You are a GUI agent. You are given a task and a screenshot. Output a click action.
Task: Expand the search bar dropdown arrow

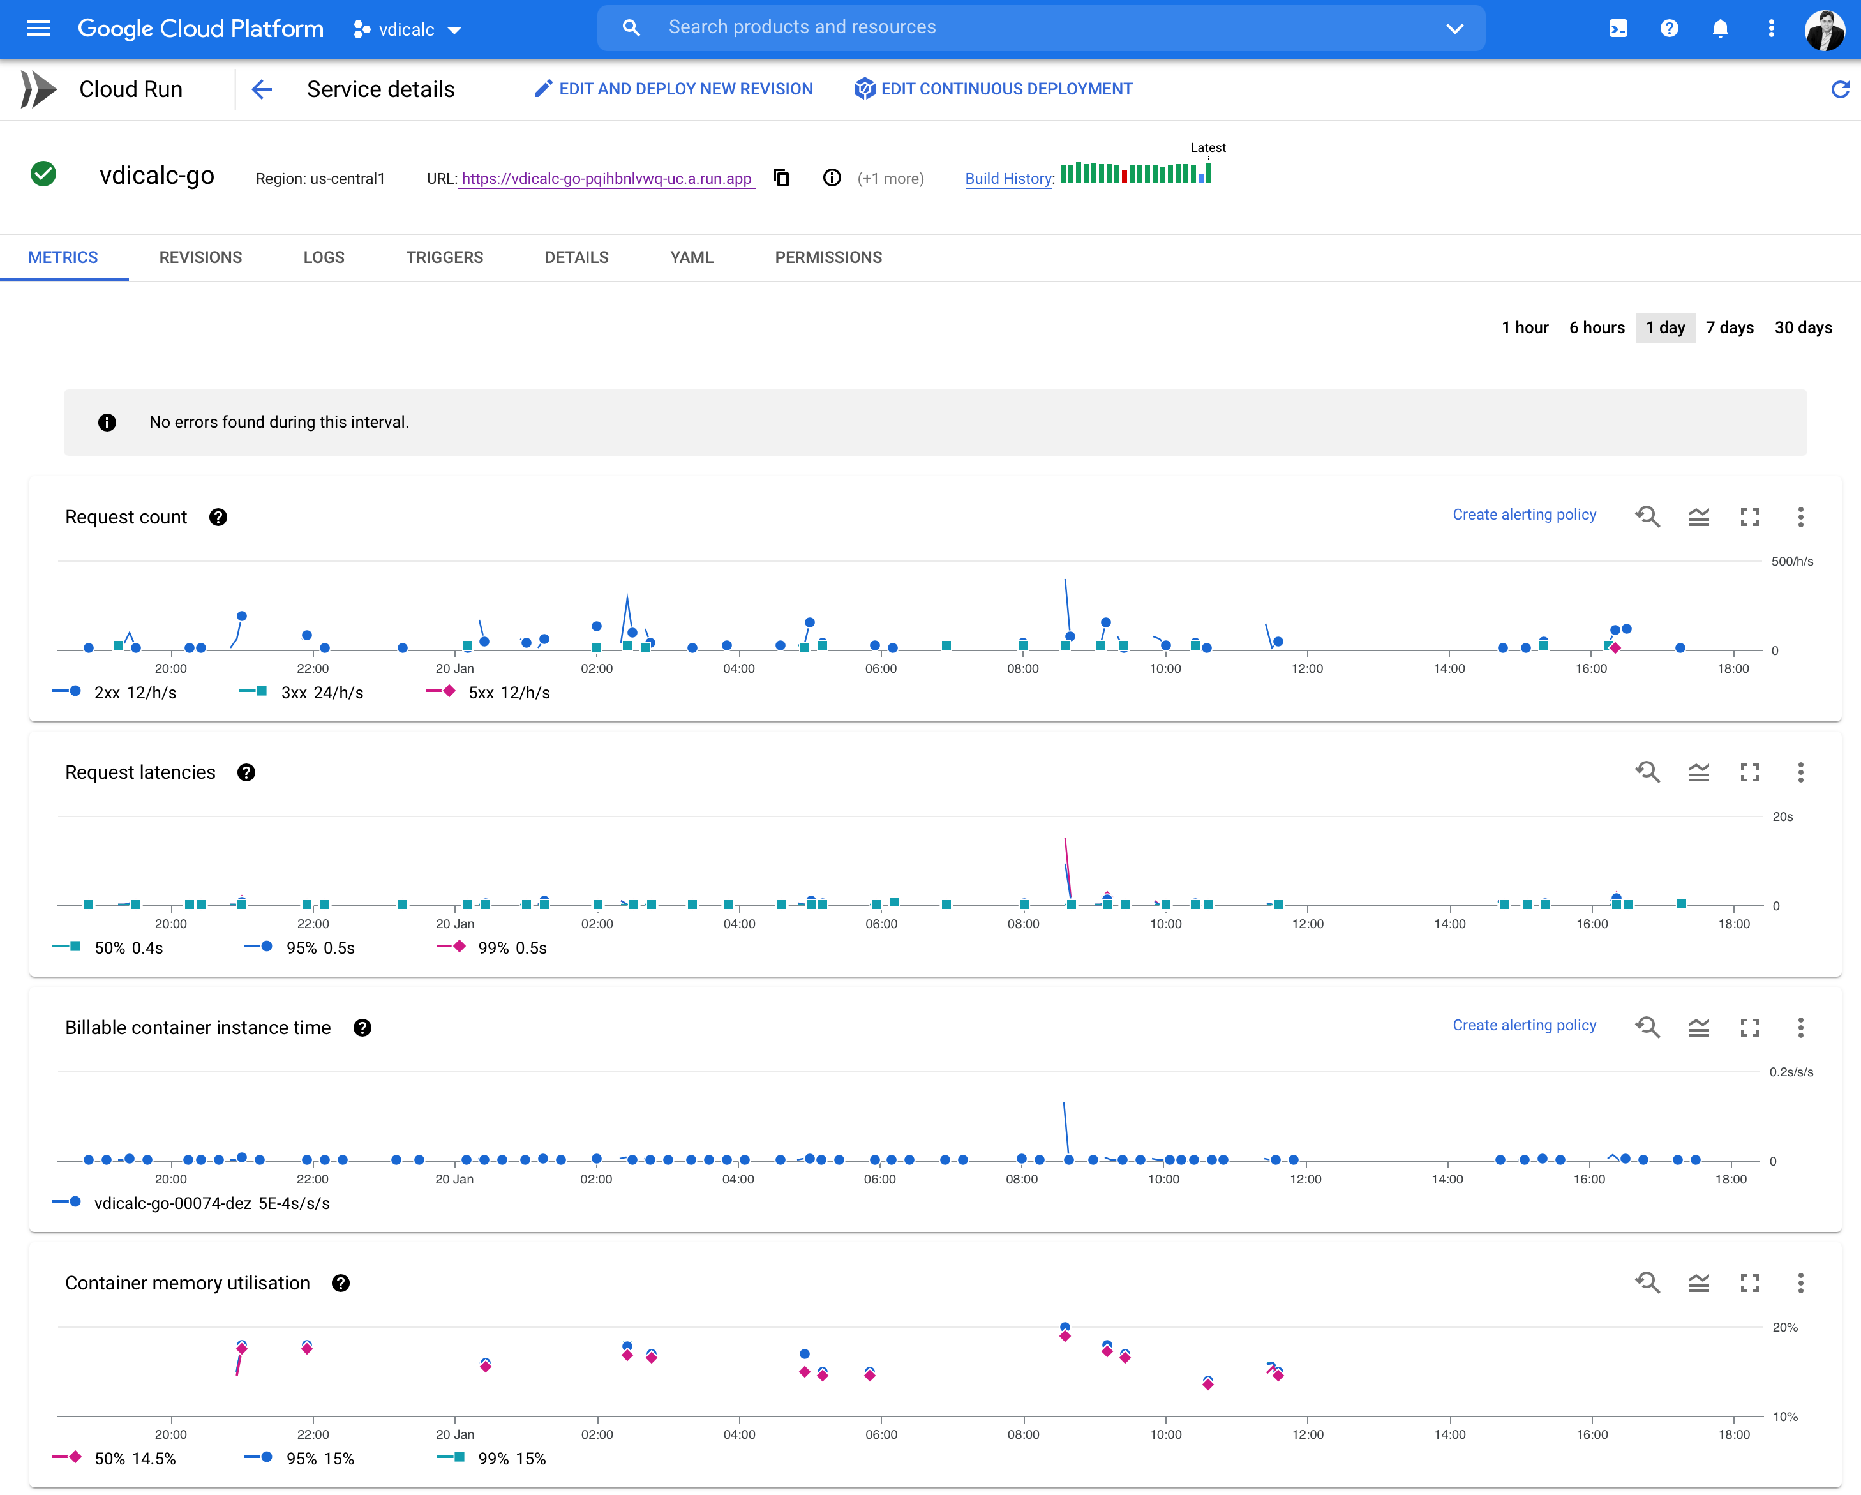[1454, 29]
